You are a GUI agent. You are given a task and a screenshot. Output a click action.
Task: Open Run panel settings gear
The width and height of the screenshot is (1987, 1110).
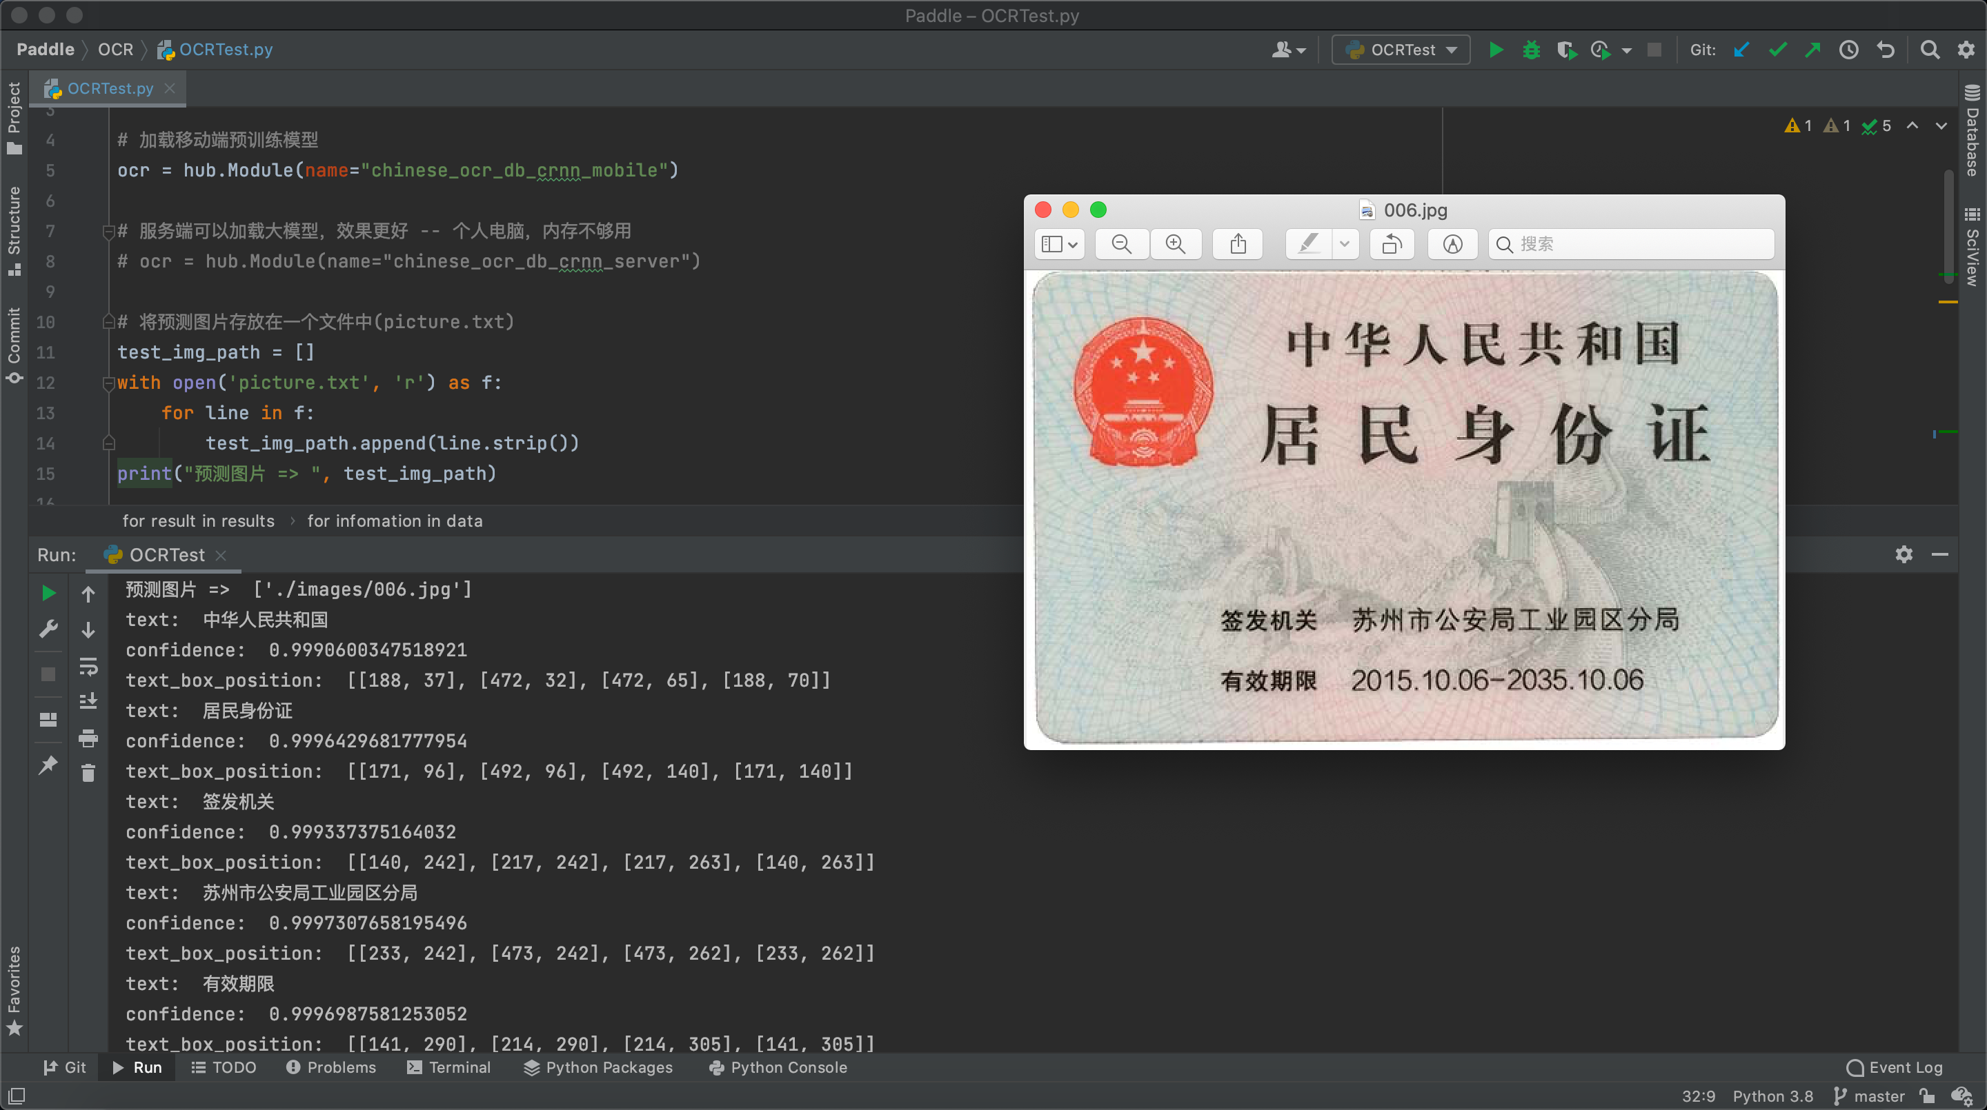1904,554
